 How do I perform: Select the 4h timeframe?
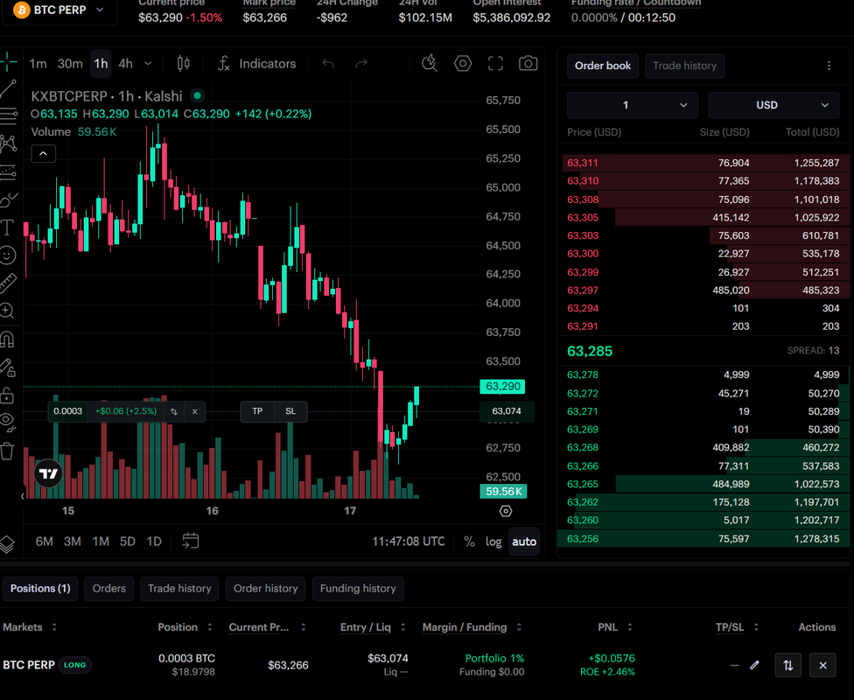click(126, 64)
